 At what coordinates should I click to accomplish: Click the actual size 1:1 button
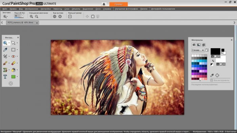[70, 17]
